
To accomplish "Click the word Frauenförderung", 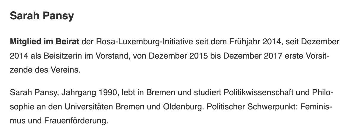I will 76,121.
